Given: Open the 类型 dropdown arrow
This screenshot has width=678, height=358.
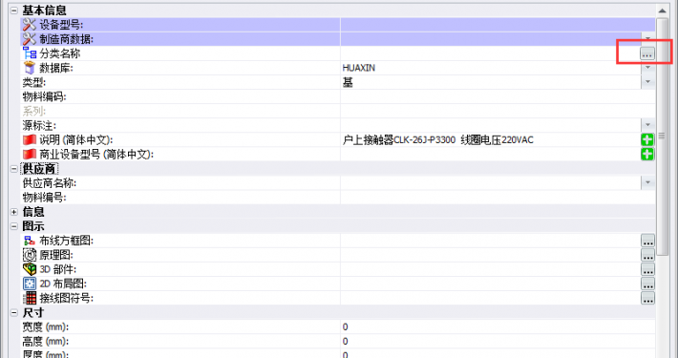Looking at the screenshot, I should [647, 82].
